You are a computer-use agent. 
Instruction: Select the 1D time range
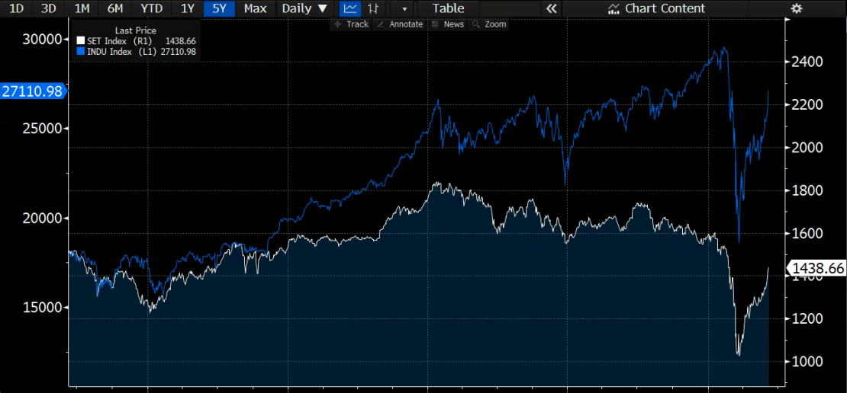click(x=15, y=8)
